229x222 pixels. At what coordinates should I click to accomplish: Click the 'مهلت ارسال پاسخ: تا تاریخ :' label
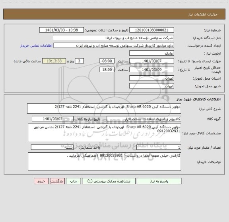pos(199,61)
